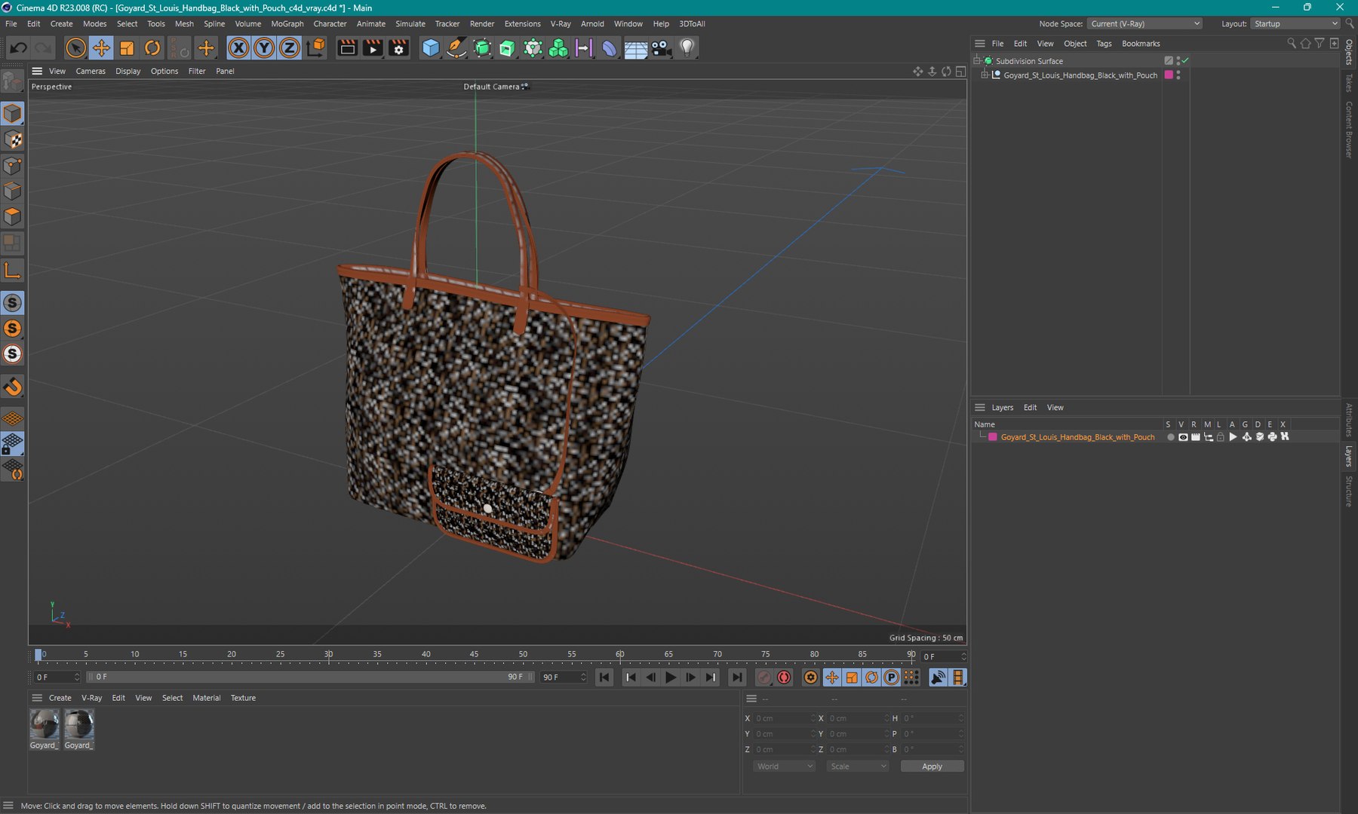This screenshot has width=1358, height=814.
Task: Click Record Active Objects keyframe
Action: tap(764, 678)
